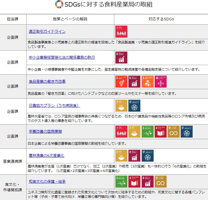Click the SDGs color wheel logo in title
The image size is (208, 200).
tap(59, 4)
